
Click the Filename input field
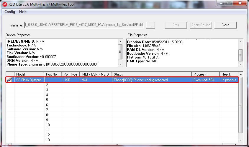point(84,25)
